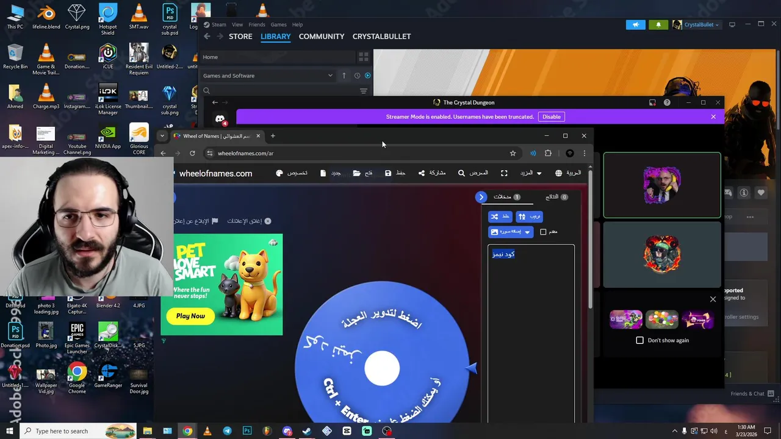Viewport: 781px width, 439px height.
Task: Close the Wheel of Names browser tab
Action: point(258,136)
